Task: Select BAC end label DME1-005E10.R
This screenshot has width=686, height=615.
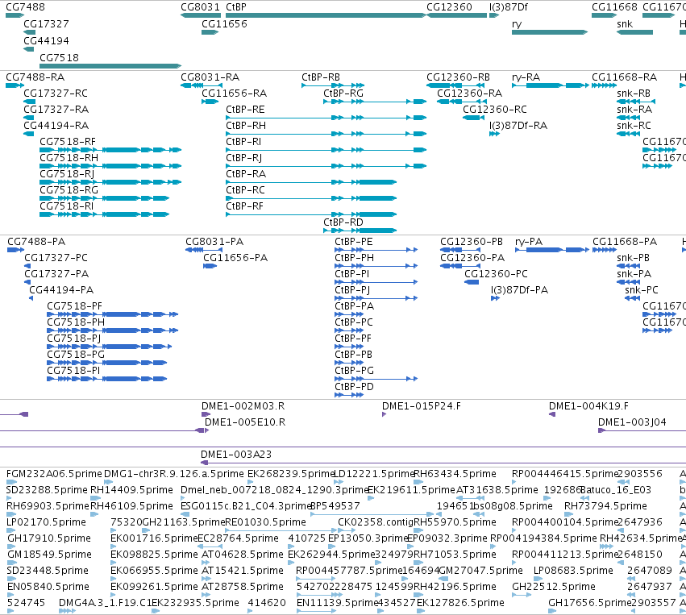Action: tap(245, 422)
